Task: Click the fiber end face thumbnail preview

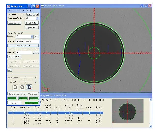Action: [x=128, y=111]
